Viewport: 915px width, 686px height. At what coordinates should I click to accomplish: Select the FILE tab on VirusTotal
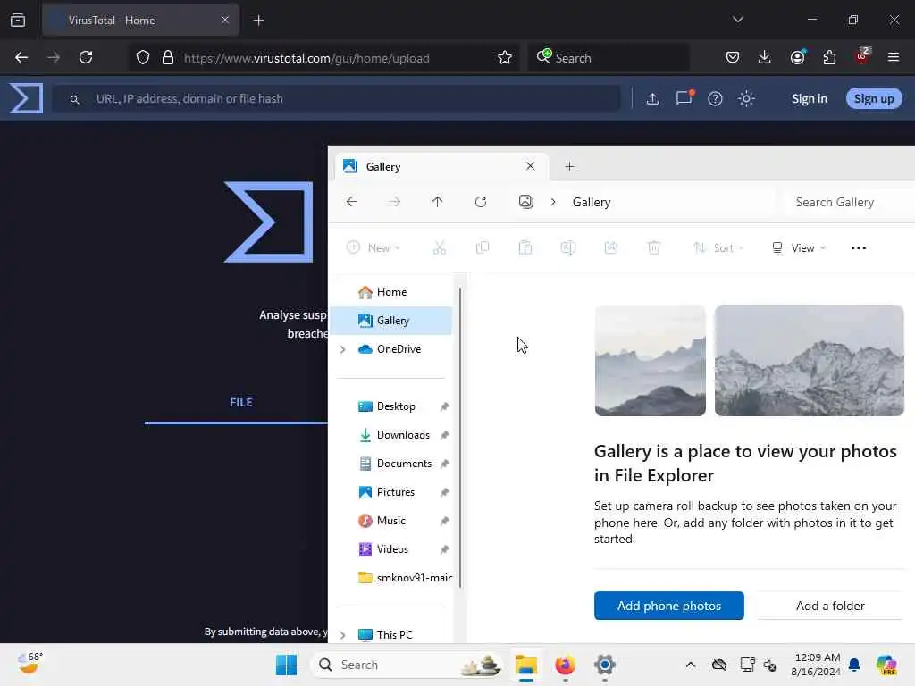[241, 403]
